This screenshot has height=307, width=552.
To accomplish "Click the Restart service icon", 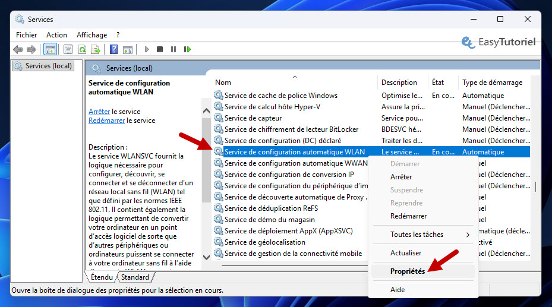I will [x=187, y=50].
